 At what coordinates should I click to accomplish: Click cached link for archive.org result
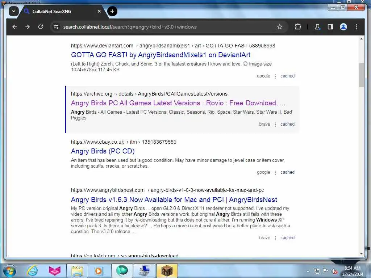[287, 124]
